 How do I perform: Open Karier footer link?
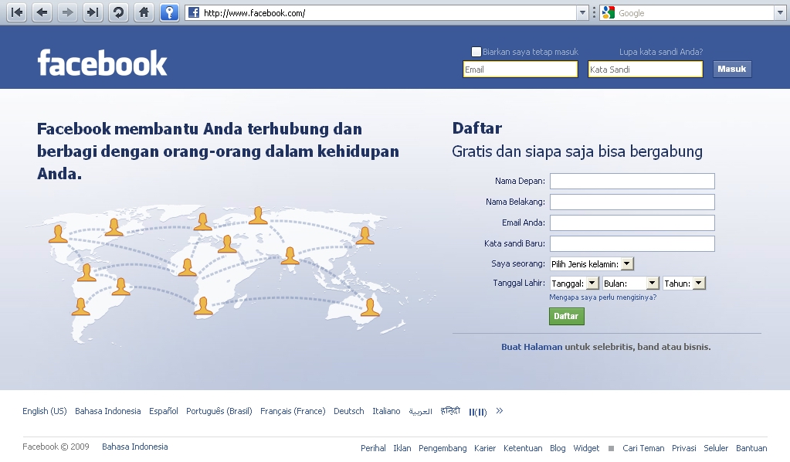(x=485, y=448)
